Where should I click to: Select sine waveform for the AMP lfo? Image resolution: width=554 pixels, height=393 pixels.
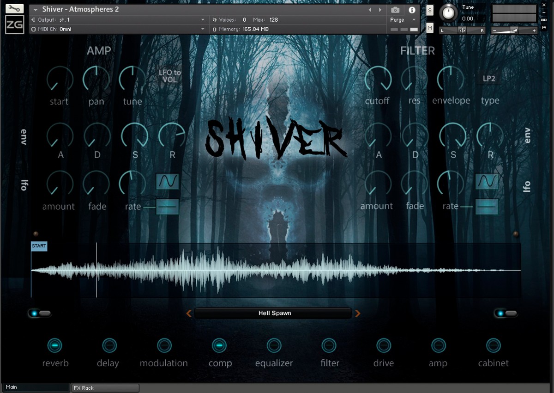point(167,181)
